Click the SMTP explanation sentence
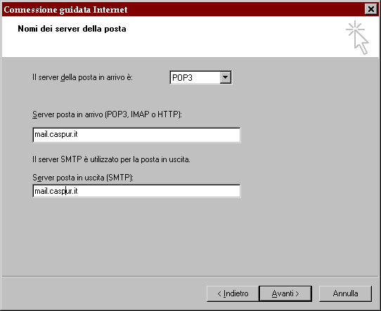 coord(111,159)
